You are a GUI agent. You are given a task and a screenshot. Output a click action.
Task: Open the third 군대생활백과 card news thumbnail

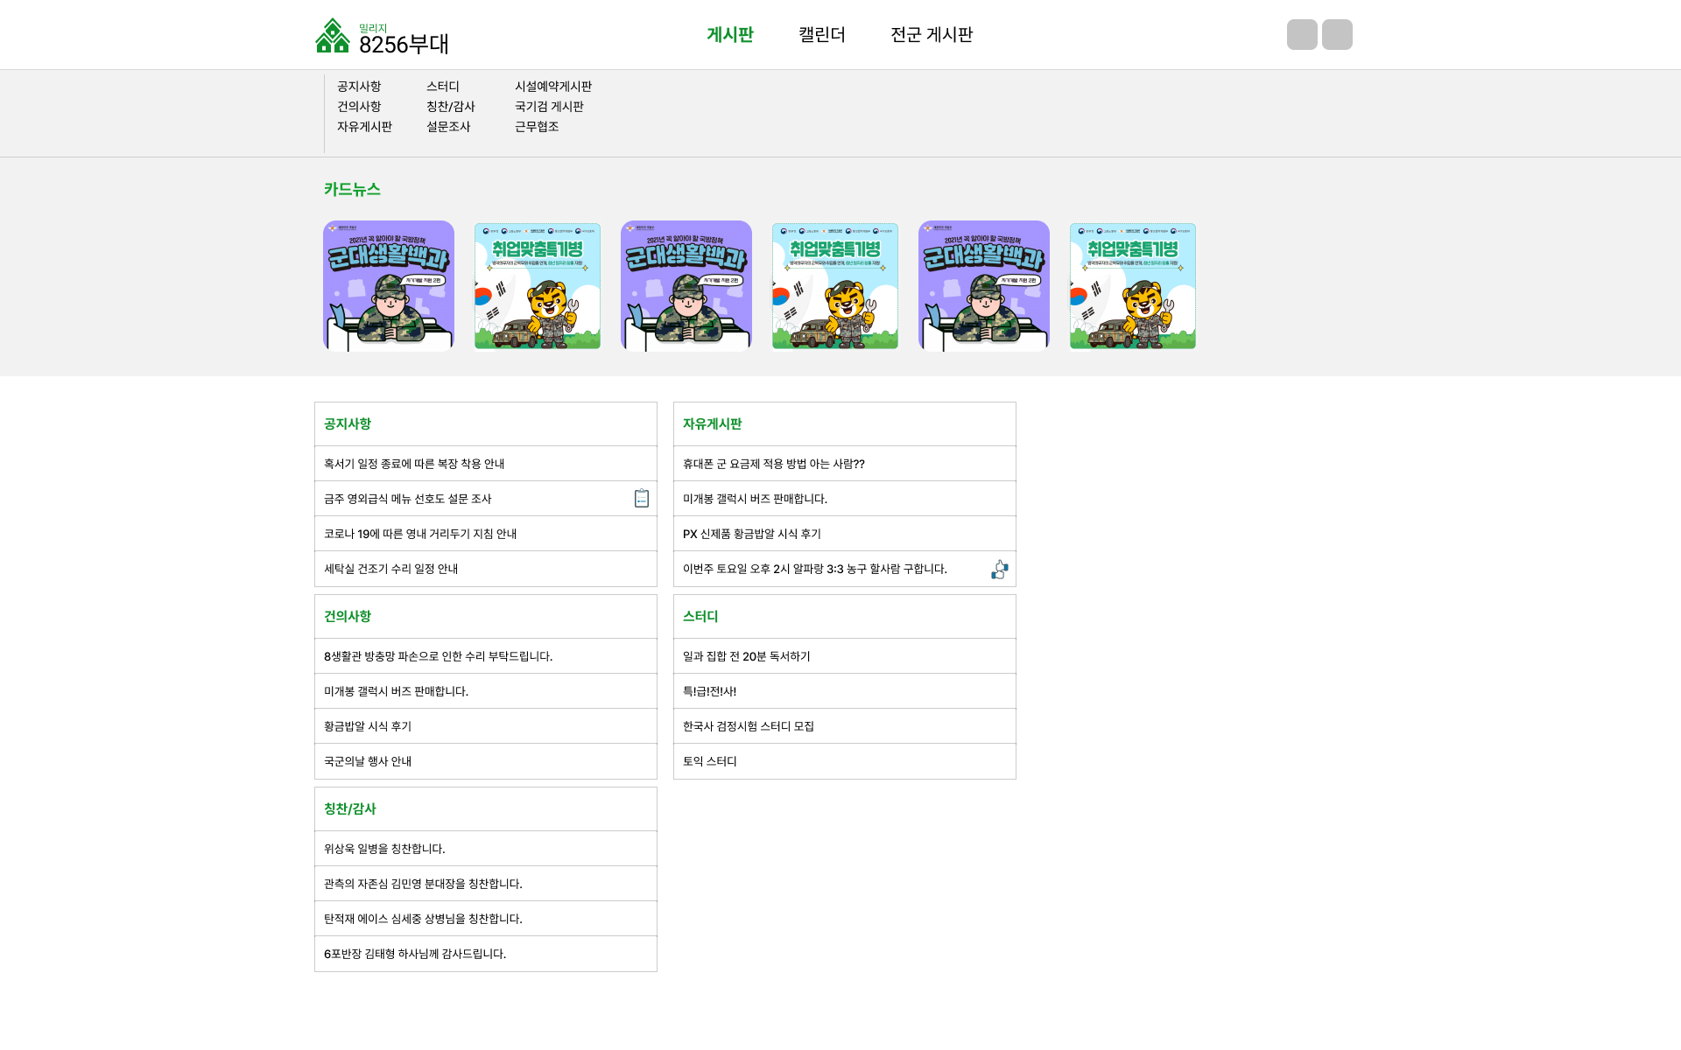pos(984,286)
